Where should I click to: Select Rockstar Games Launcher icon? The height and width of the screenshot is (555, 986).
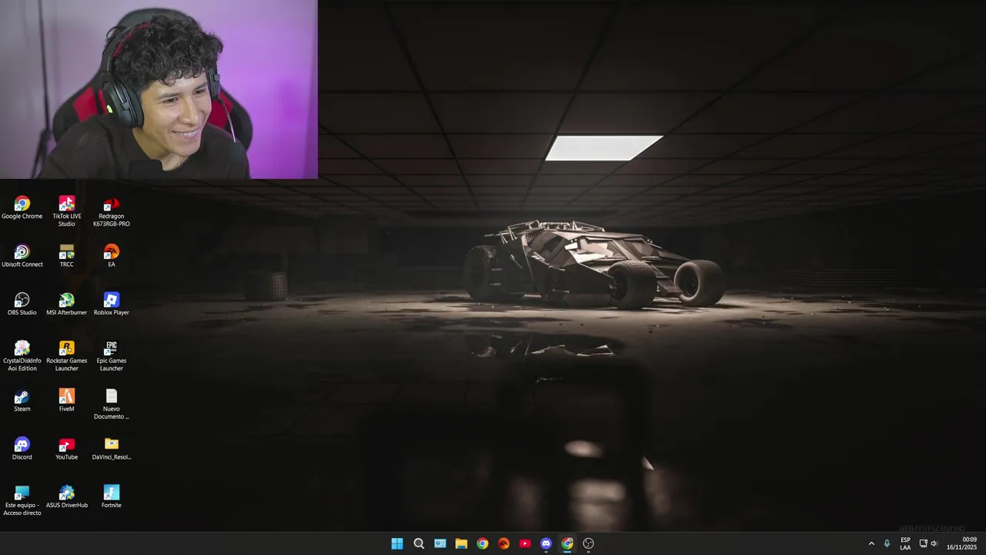click(x=67, y=356)
